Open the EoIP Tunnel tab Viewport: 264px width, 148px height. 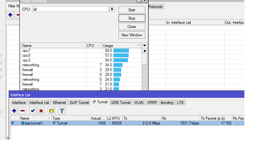click(79, 103)
